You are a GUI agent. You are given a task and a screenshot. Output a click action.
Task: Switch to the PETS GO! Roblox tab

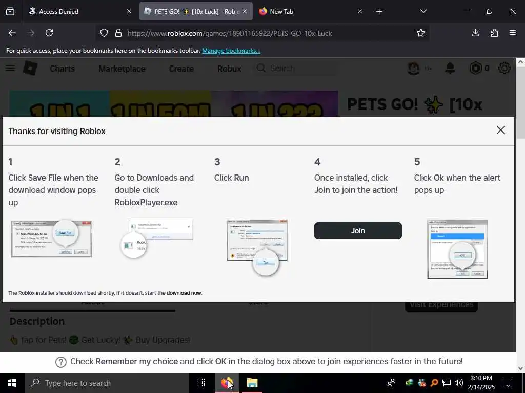tap(196, 11)
